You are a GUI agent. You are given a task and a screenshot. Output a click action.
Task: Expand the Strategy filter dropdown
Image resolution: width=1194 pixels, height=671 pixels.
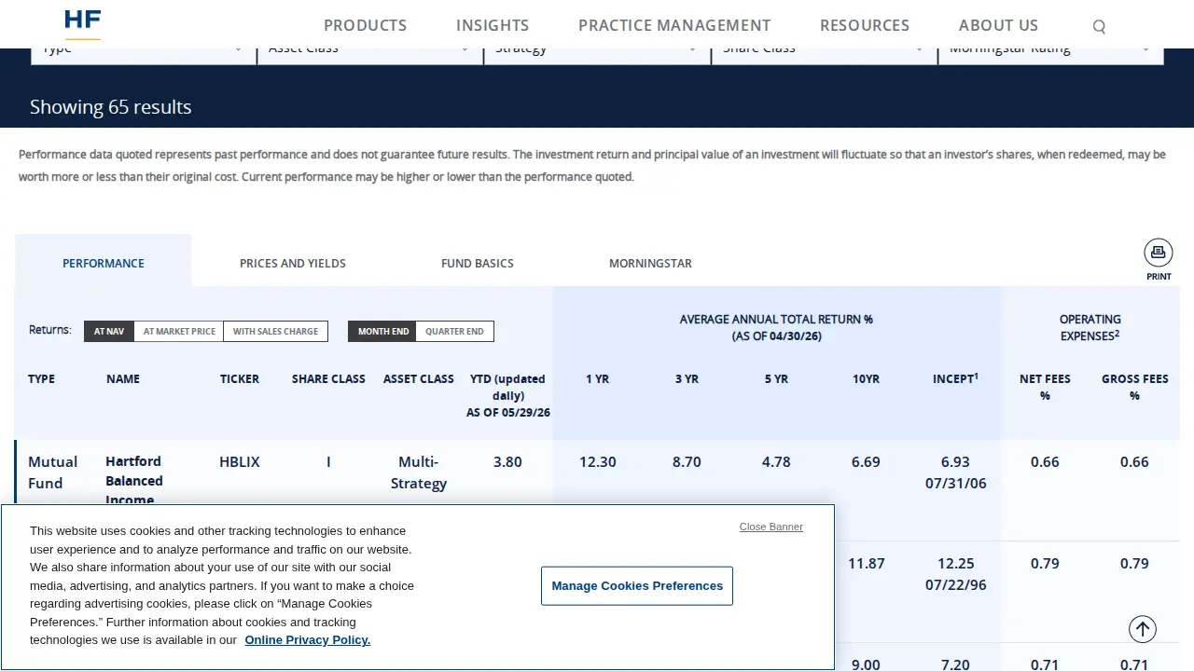597,56
